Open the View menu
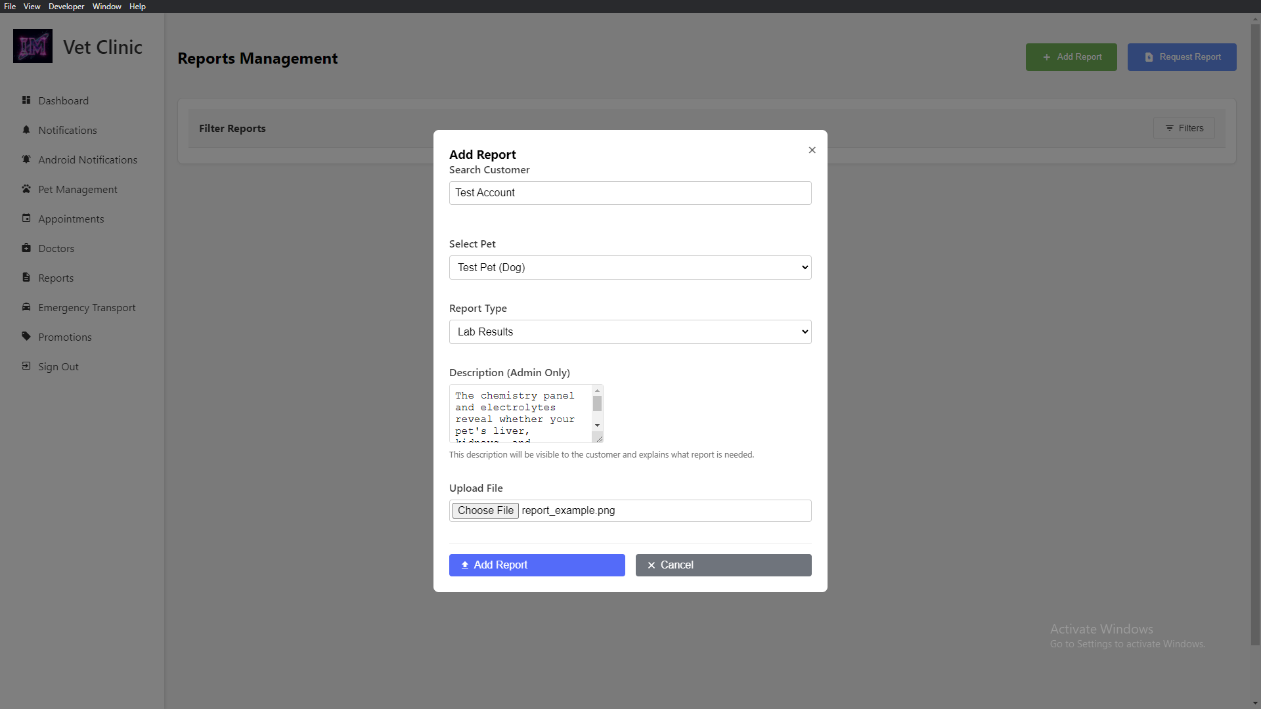The width and height of the screenshot is (1261, 709). [31, 6]
